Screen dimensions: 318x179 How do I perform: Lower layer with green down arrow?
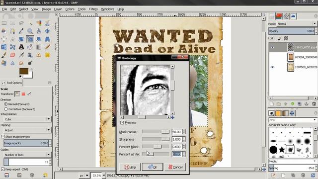point(293,104)
